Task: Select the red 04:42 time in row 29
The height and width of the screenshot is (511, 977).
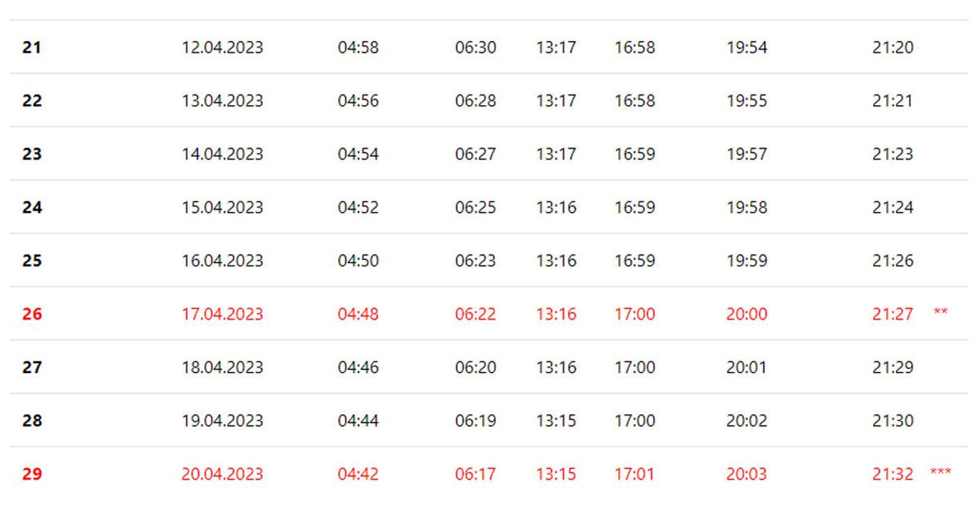Action: tap(358, 474)
